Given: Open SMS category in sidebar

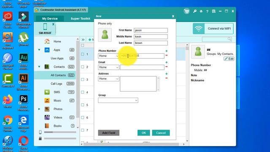Looking at the screenshot, I should (57, 92).
